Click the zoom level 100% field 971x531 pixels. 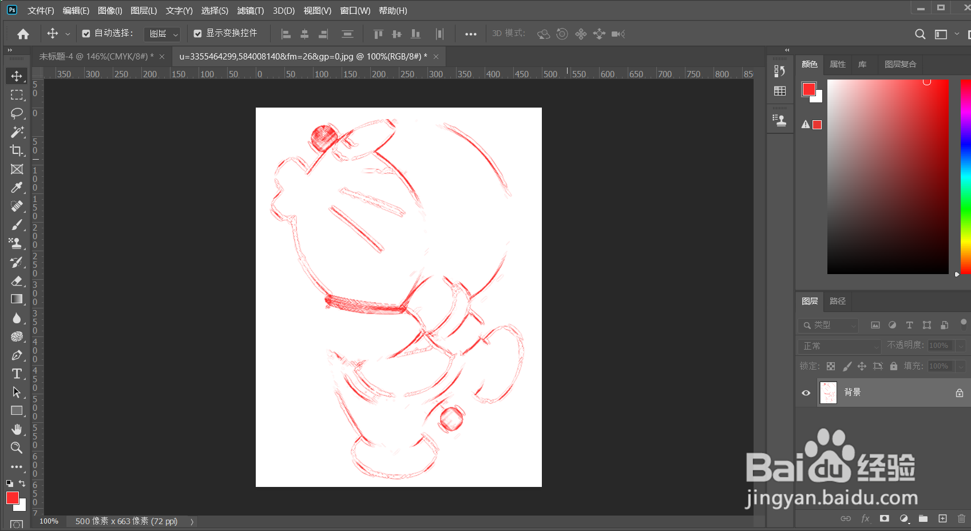point(49,521)
